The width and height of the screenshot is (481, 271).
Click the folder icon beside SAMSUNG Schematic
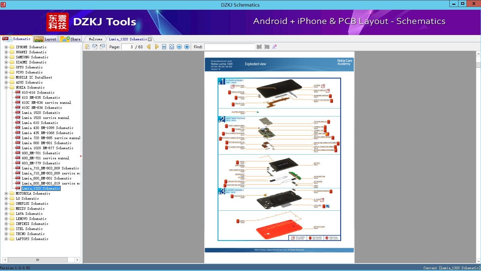pos(12,57)
